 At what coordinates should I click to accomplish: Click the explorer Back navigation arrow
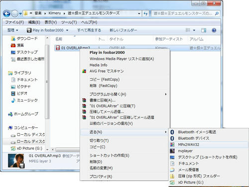point(7,13)
